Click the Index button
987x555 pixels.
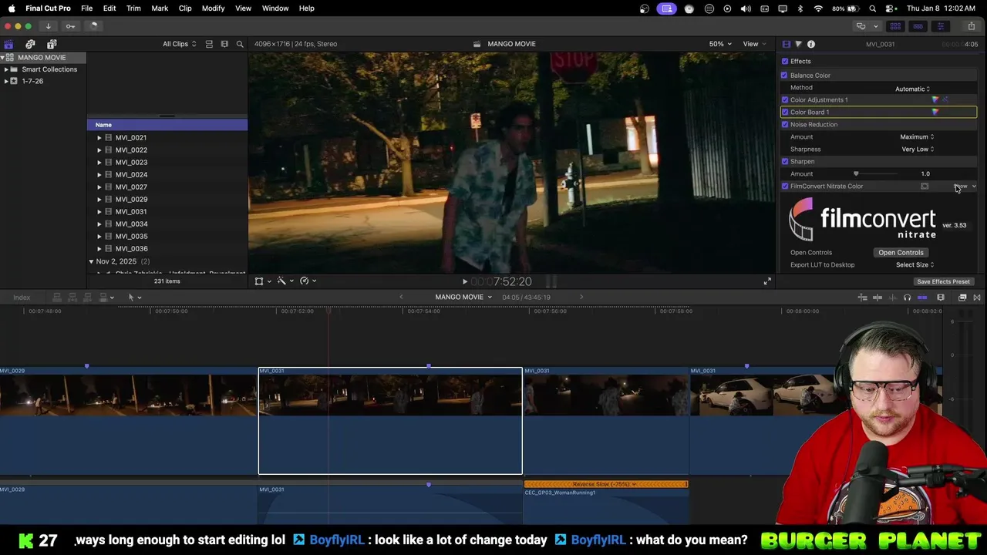point(22,298)
